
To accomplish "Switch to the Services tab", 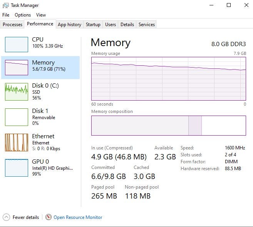I will (x=147, y=25).
